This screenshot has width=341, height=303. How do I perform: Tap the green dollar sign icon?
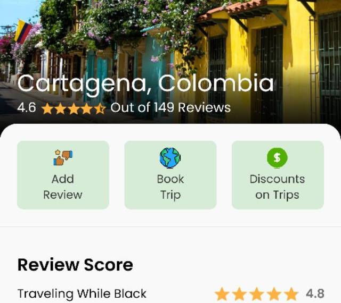(x=277, y=158)
